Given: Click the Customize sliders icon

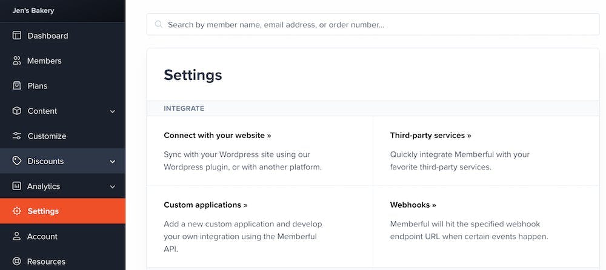Looking at the screenshot, I should 17,136.
